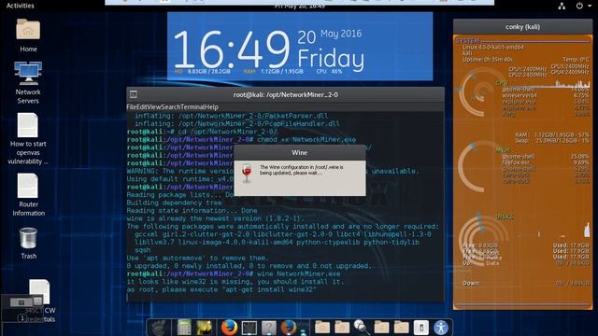
Task: Open the magnifier search icon in the dock
Action: (x=361, y=327)
